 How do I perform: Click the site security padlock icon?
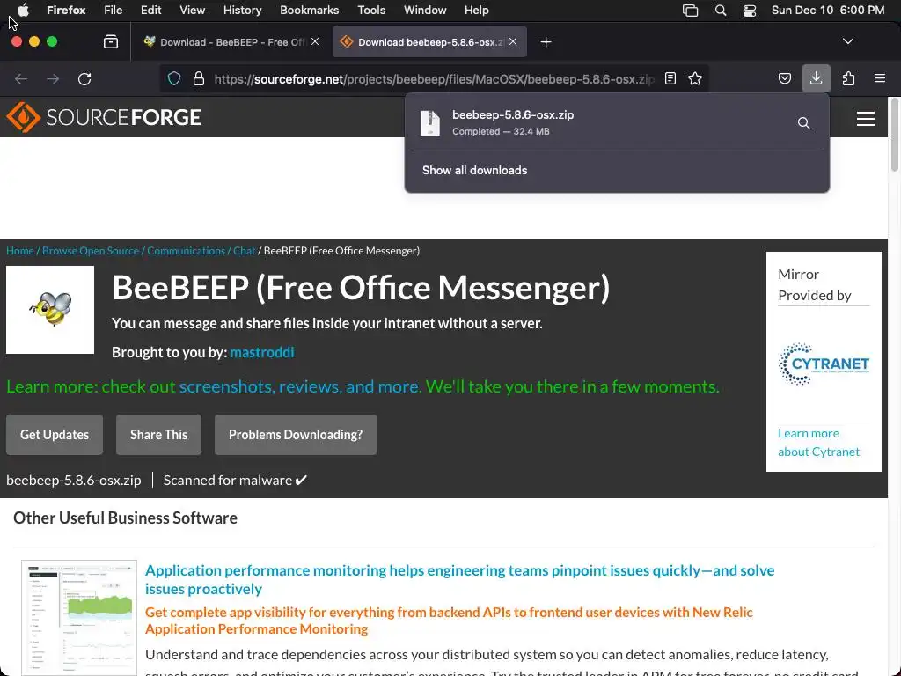(x=199, y=78)
